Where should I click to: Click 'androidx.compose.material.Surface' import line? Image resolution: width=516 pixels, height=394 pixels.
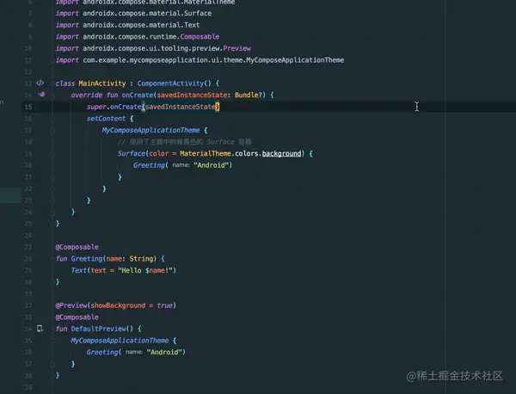point(147,13)
